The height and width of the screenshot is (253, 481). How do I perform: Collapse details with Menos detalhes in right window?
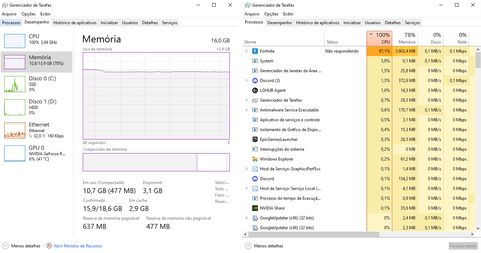click(264, 246)
